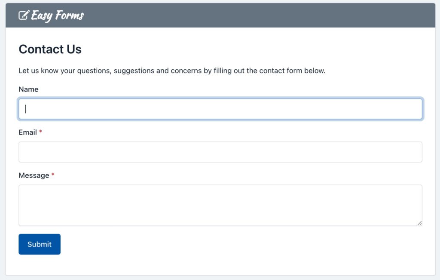Click the pencil icon in the Easy Forms logo

pos(24,15)
